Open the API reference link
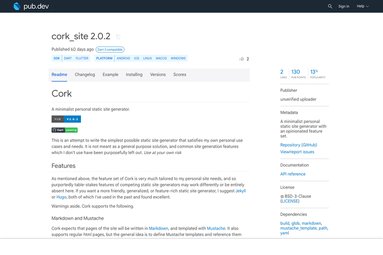Viewport: 383px width, 255px height. coord(293,174)
